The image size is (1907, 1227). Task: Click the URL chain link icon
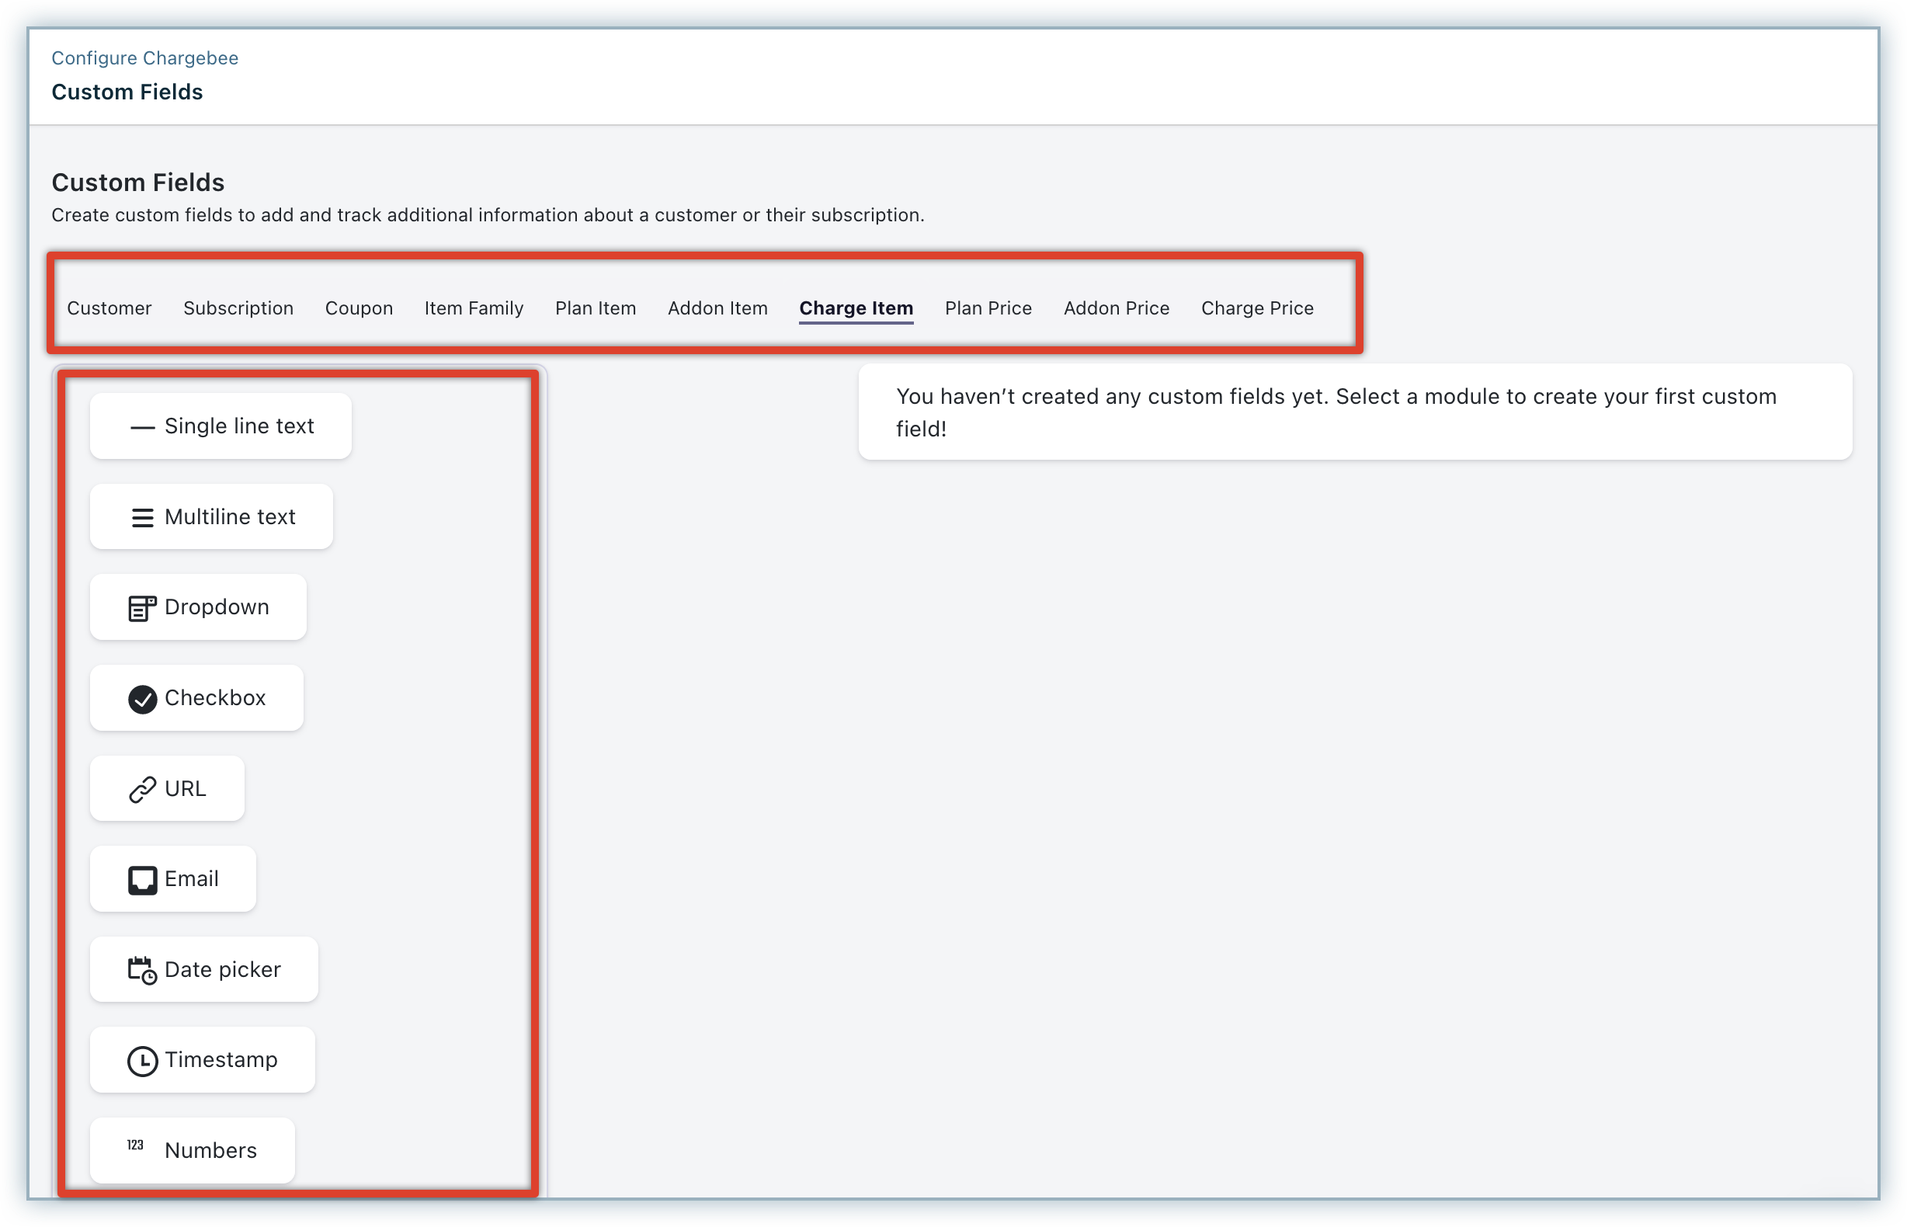142,790
